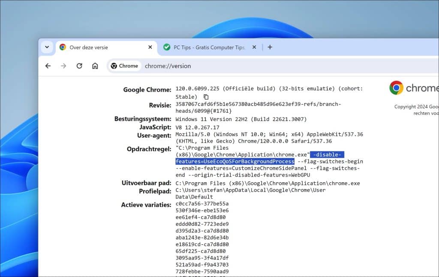Click the Uitvoerbaar pad chrome.exe path
The width and height of the screenshot is (439, 277).
[x=268, y=183]
